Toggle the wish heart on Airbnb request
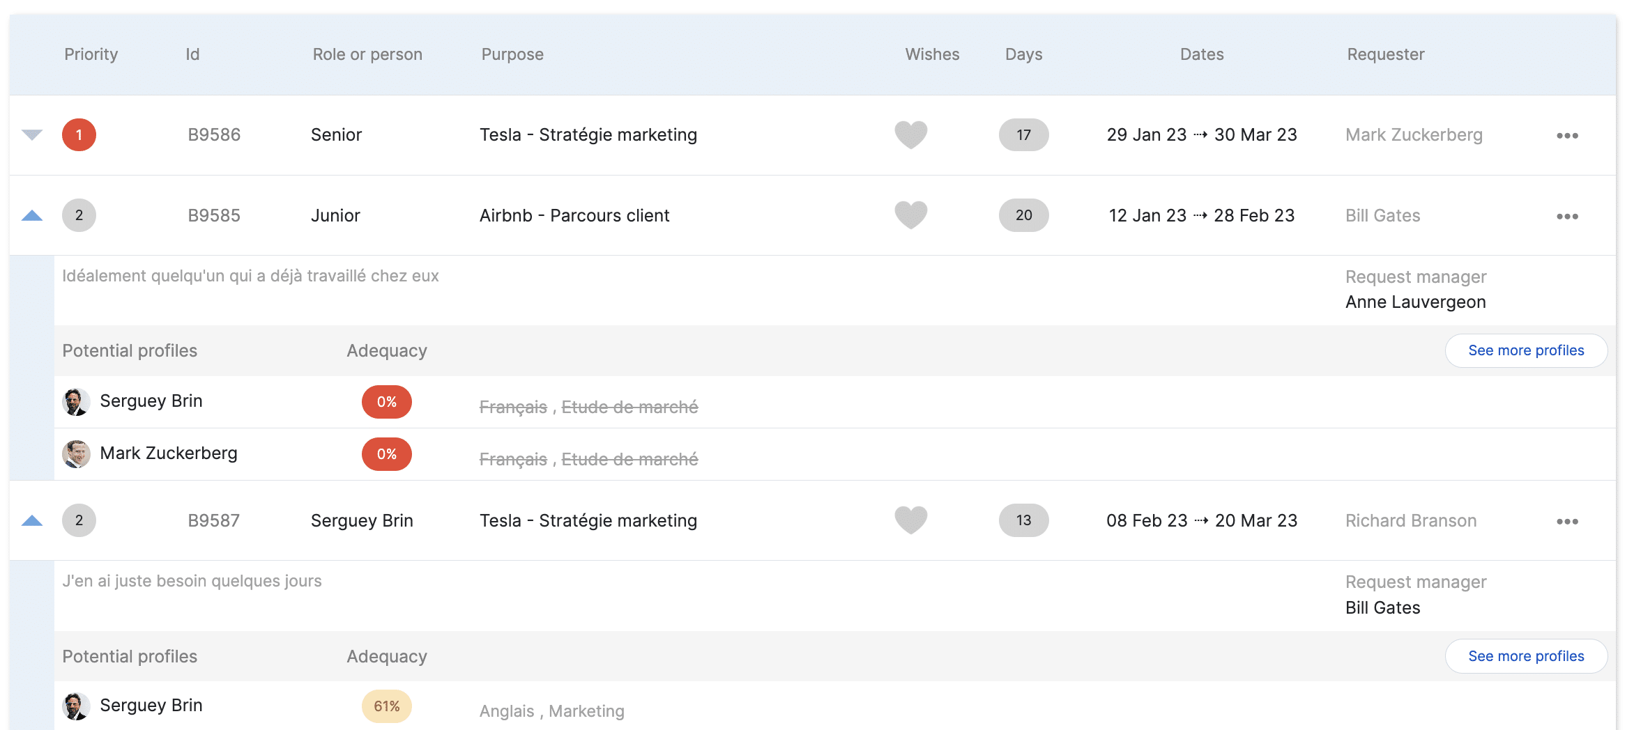Screen dimensions: 1634x730 click(x=910, y=215)
